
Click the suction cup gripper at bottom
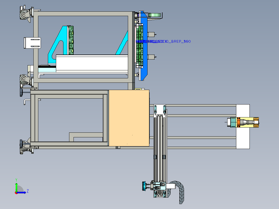(144, 186)
